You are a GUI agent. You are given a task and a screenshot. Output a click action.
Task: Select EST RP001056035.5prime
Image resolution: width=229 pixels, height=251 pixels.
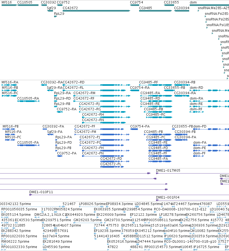tap(19, 209)
